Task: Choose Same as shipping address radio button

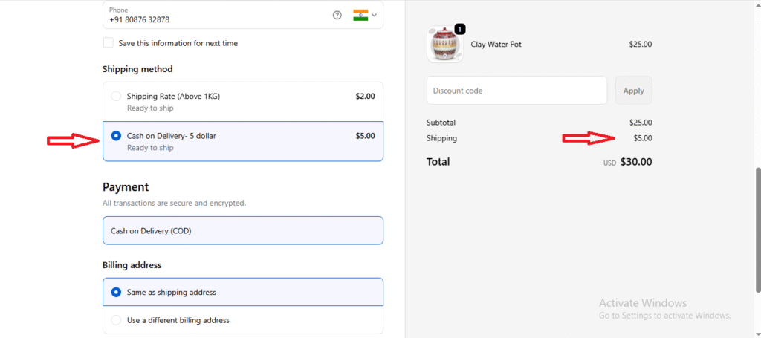Action: pos(115,292)
